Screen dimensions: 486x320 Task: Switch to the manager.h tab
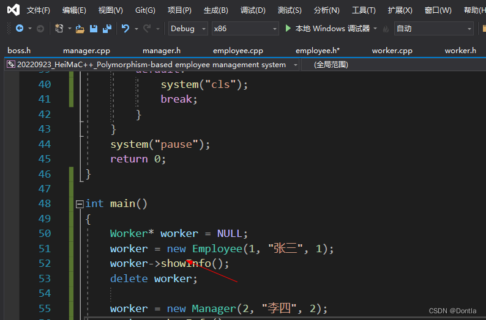(162, 51)
